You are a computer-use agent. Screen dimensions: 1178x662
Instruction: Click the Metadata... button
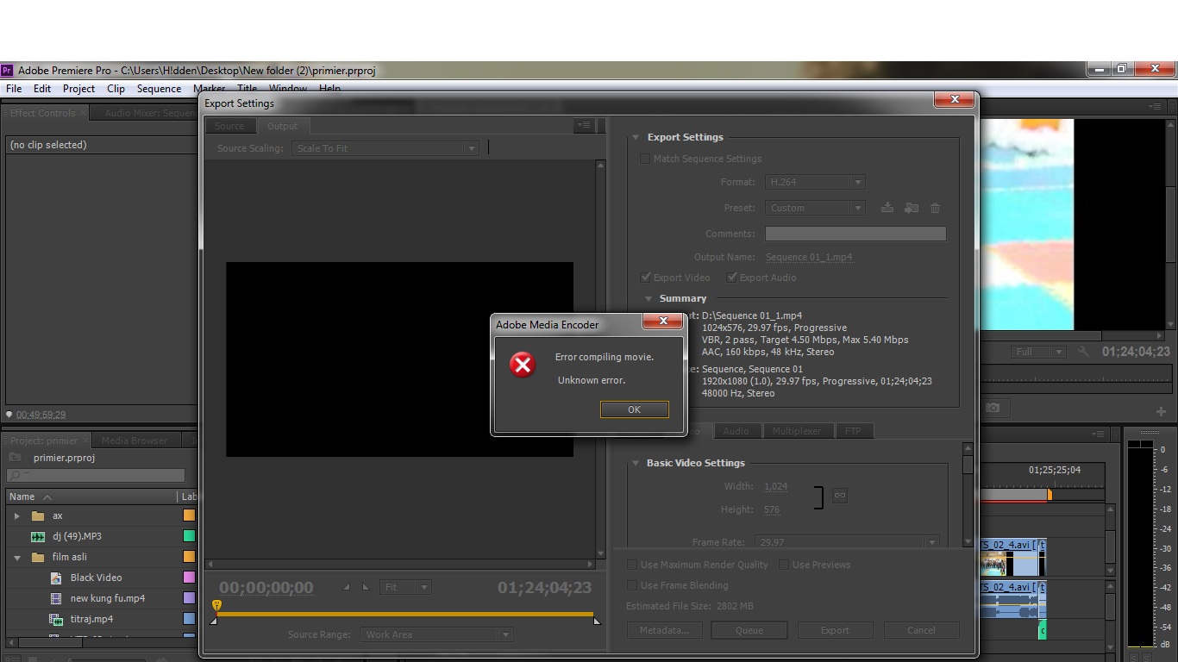point(664,630)
